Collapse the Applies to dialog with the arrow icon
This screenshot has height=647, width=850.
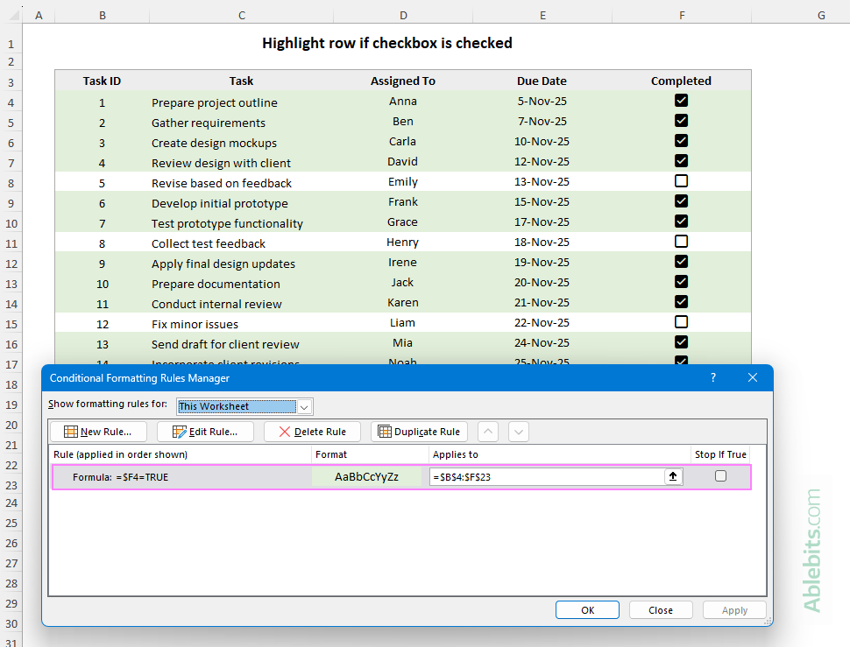[x=673, y=476]
